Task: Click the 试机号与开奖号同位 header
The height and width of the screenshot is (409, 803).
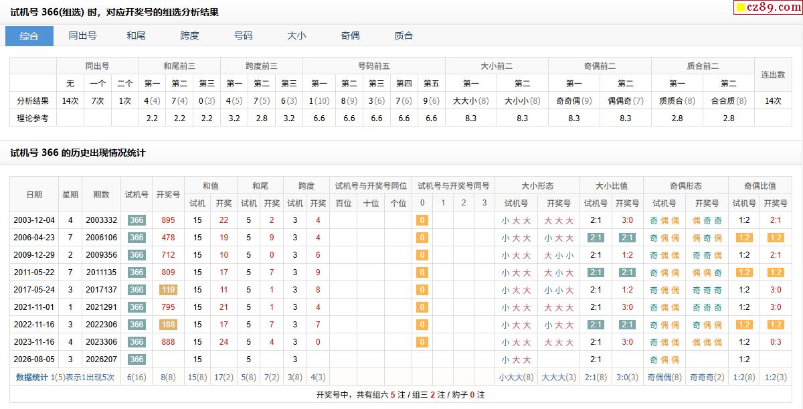Action: (371, 185)
